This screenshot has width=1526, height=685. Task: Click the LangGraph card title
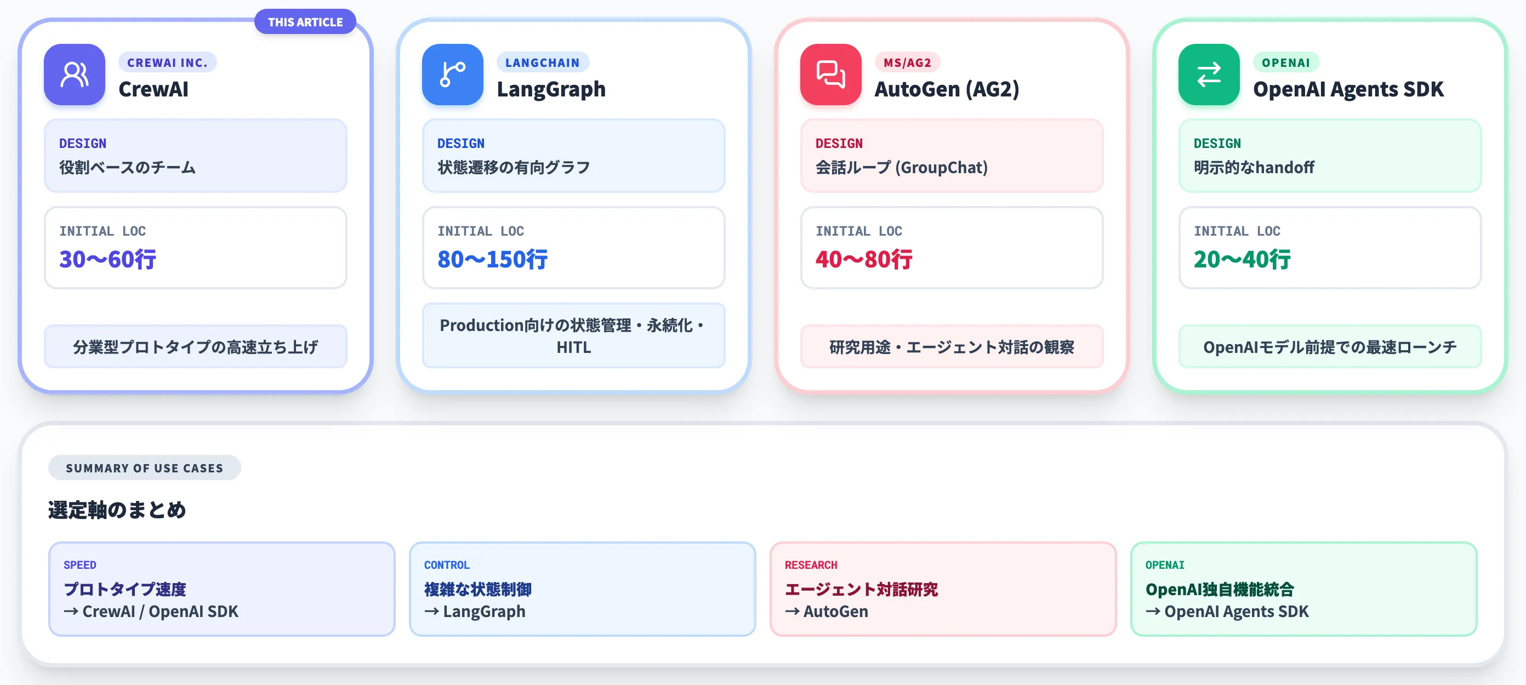(551, 89)
